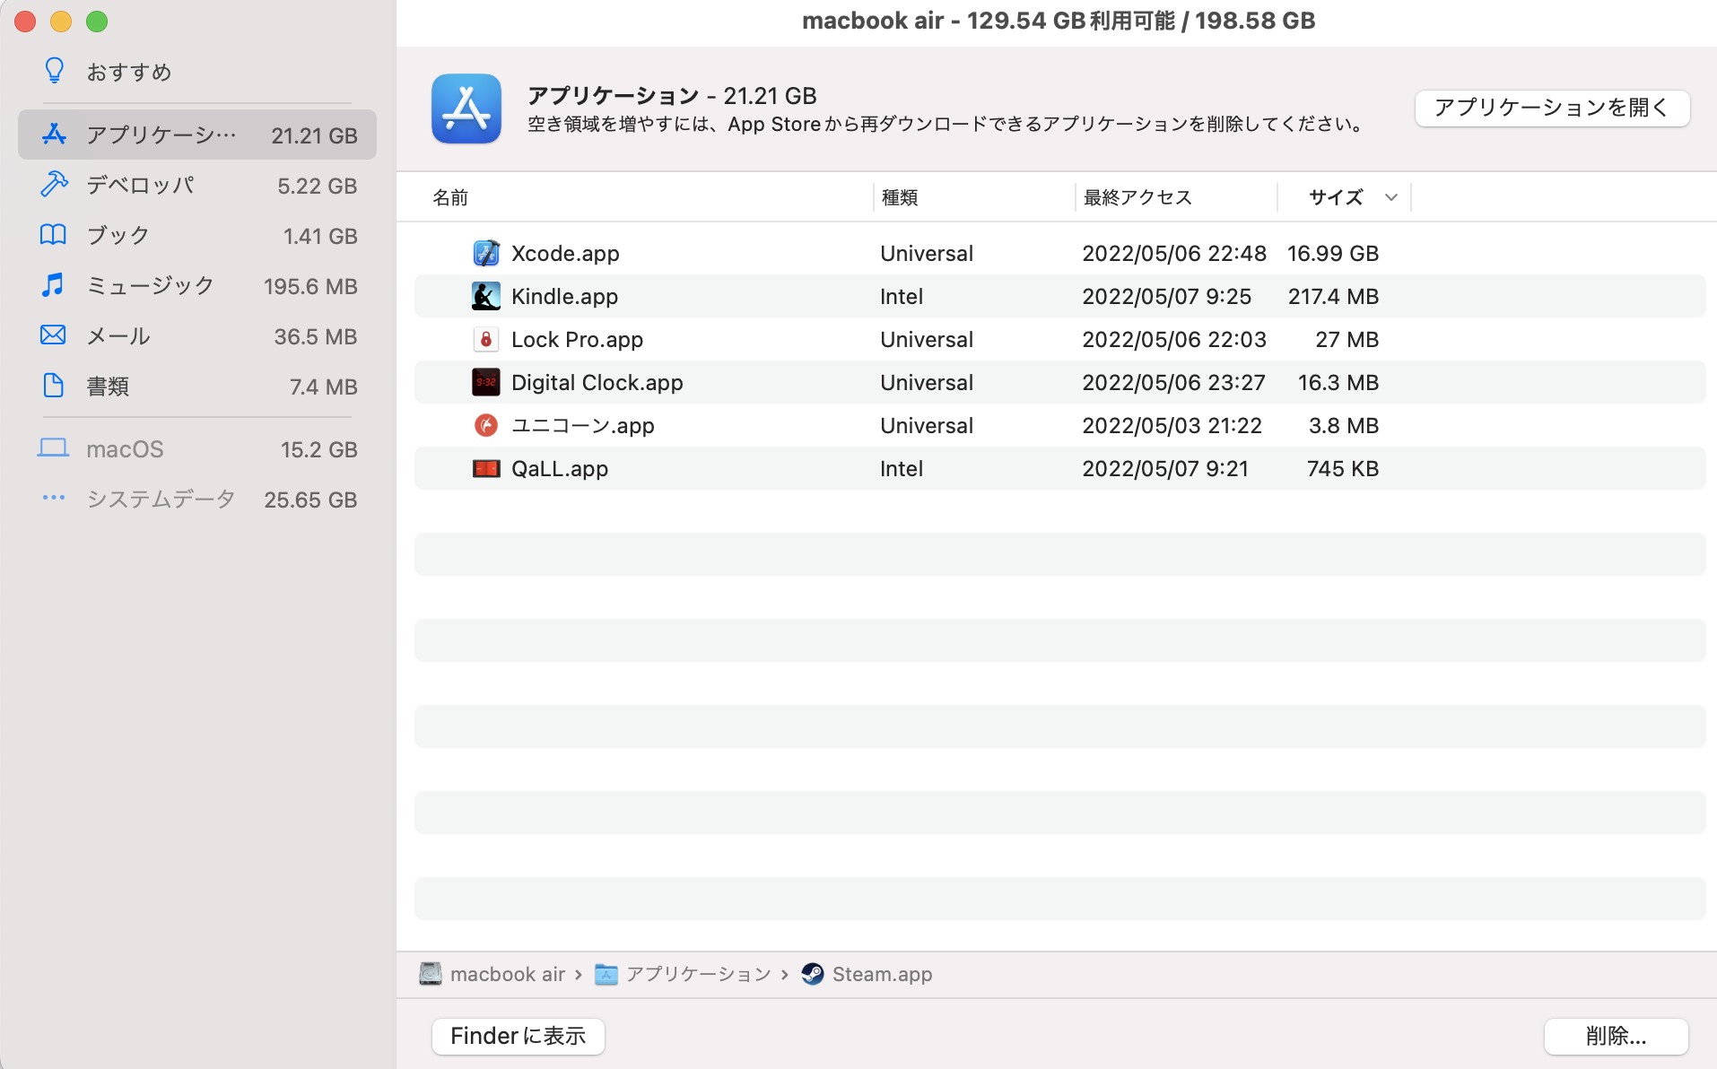The image size is (1717, 1069).
Task: Click the document icon beside 書類
Action: [x=54, y=386]
